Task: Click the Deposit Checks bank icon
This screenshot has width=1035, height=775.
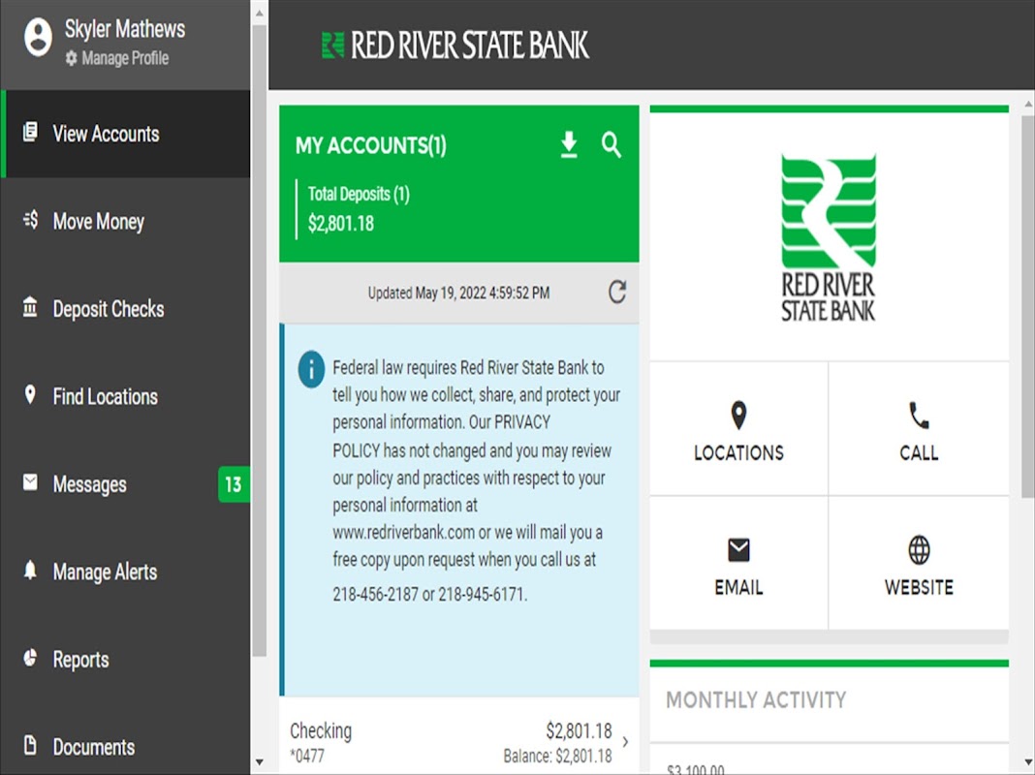Action: click(x=30, y=307)
